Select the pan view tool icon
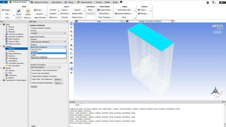This screenshot has width=226, height=127. [71, 28]
